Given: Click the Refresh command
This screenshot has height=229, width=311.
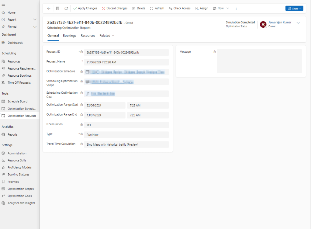Looking at the screenshot, I should 157,8.
